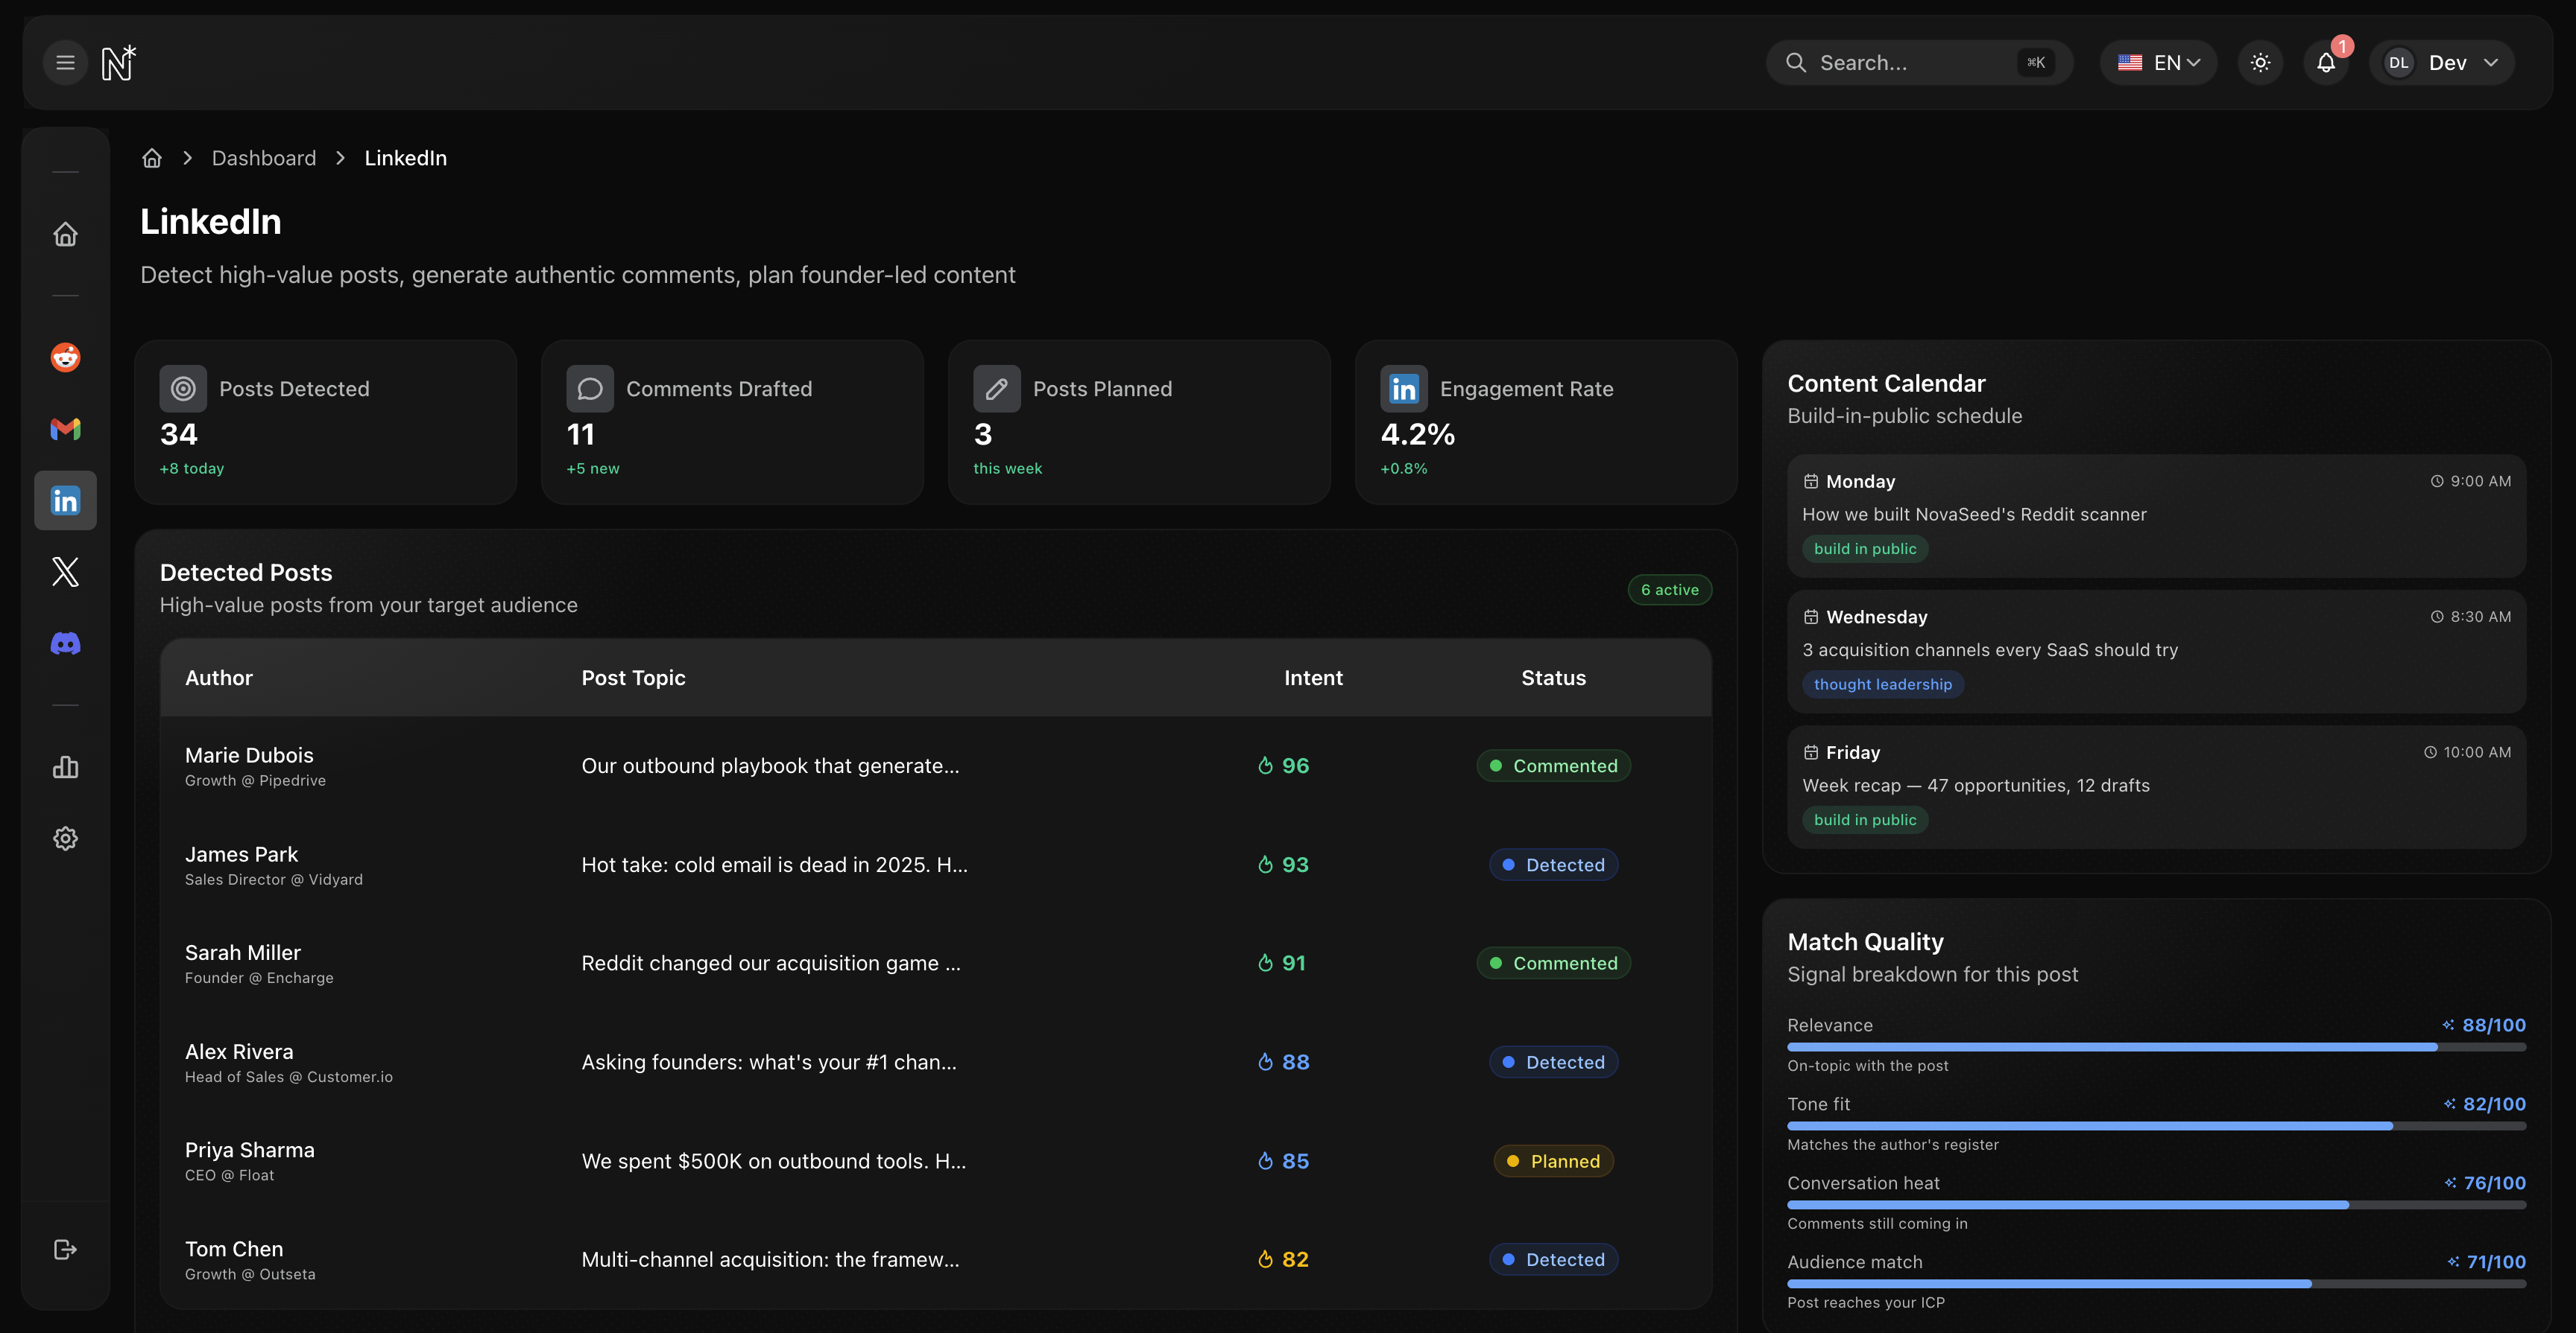2576x1333 pixels.
Task: Expand the Dashboard breadcrumb chevron
Action: click(340, 158)
